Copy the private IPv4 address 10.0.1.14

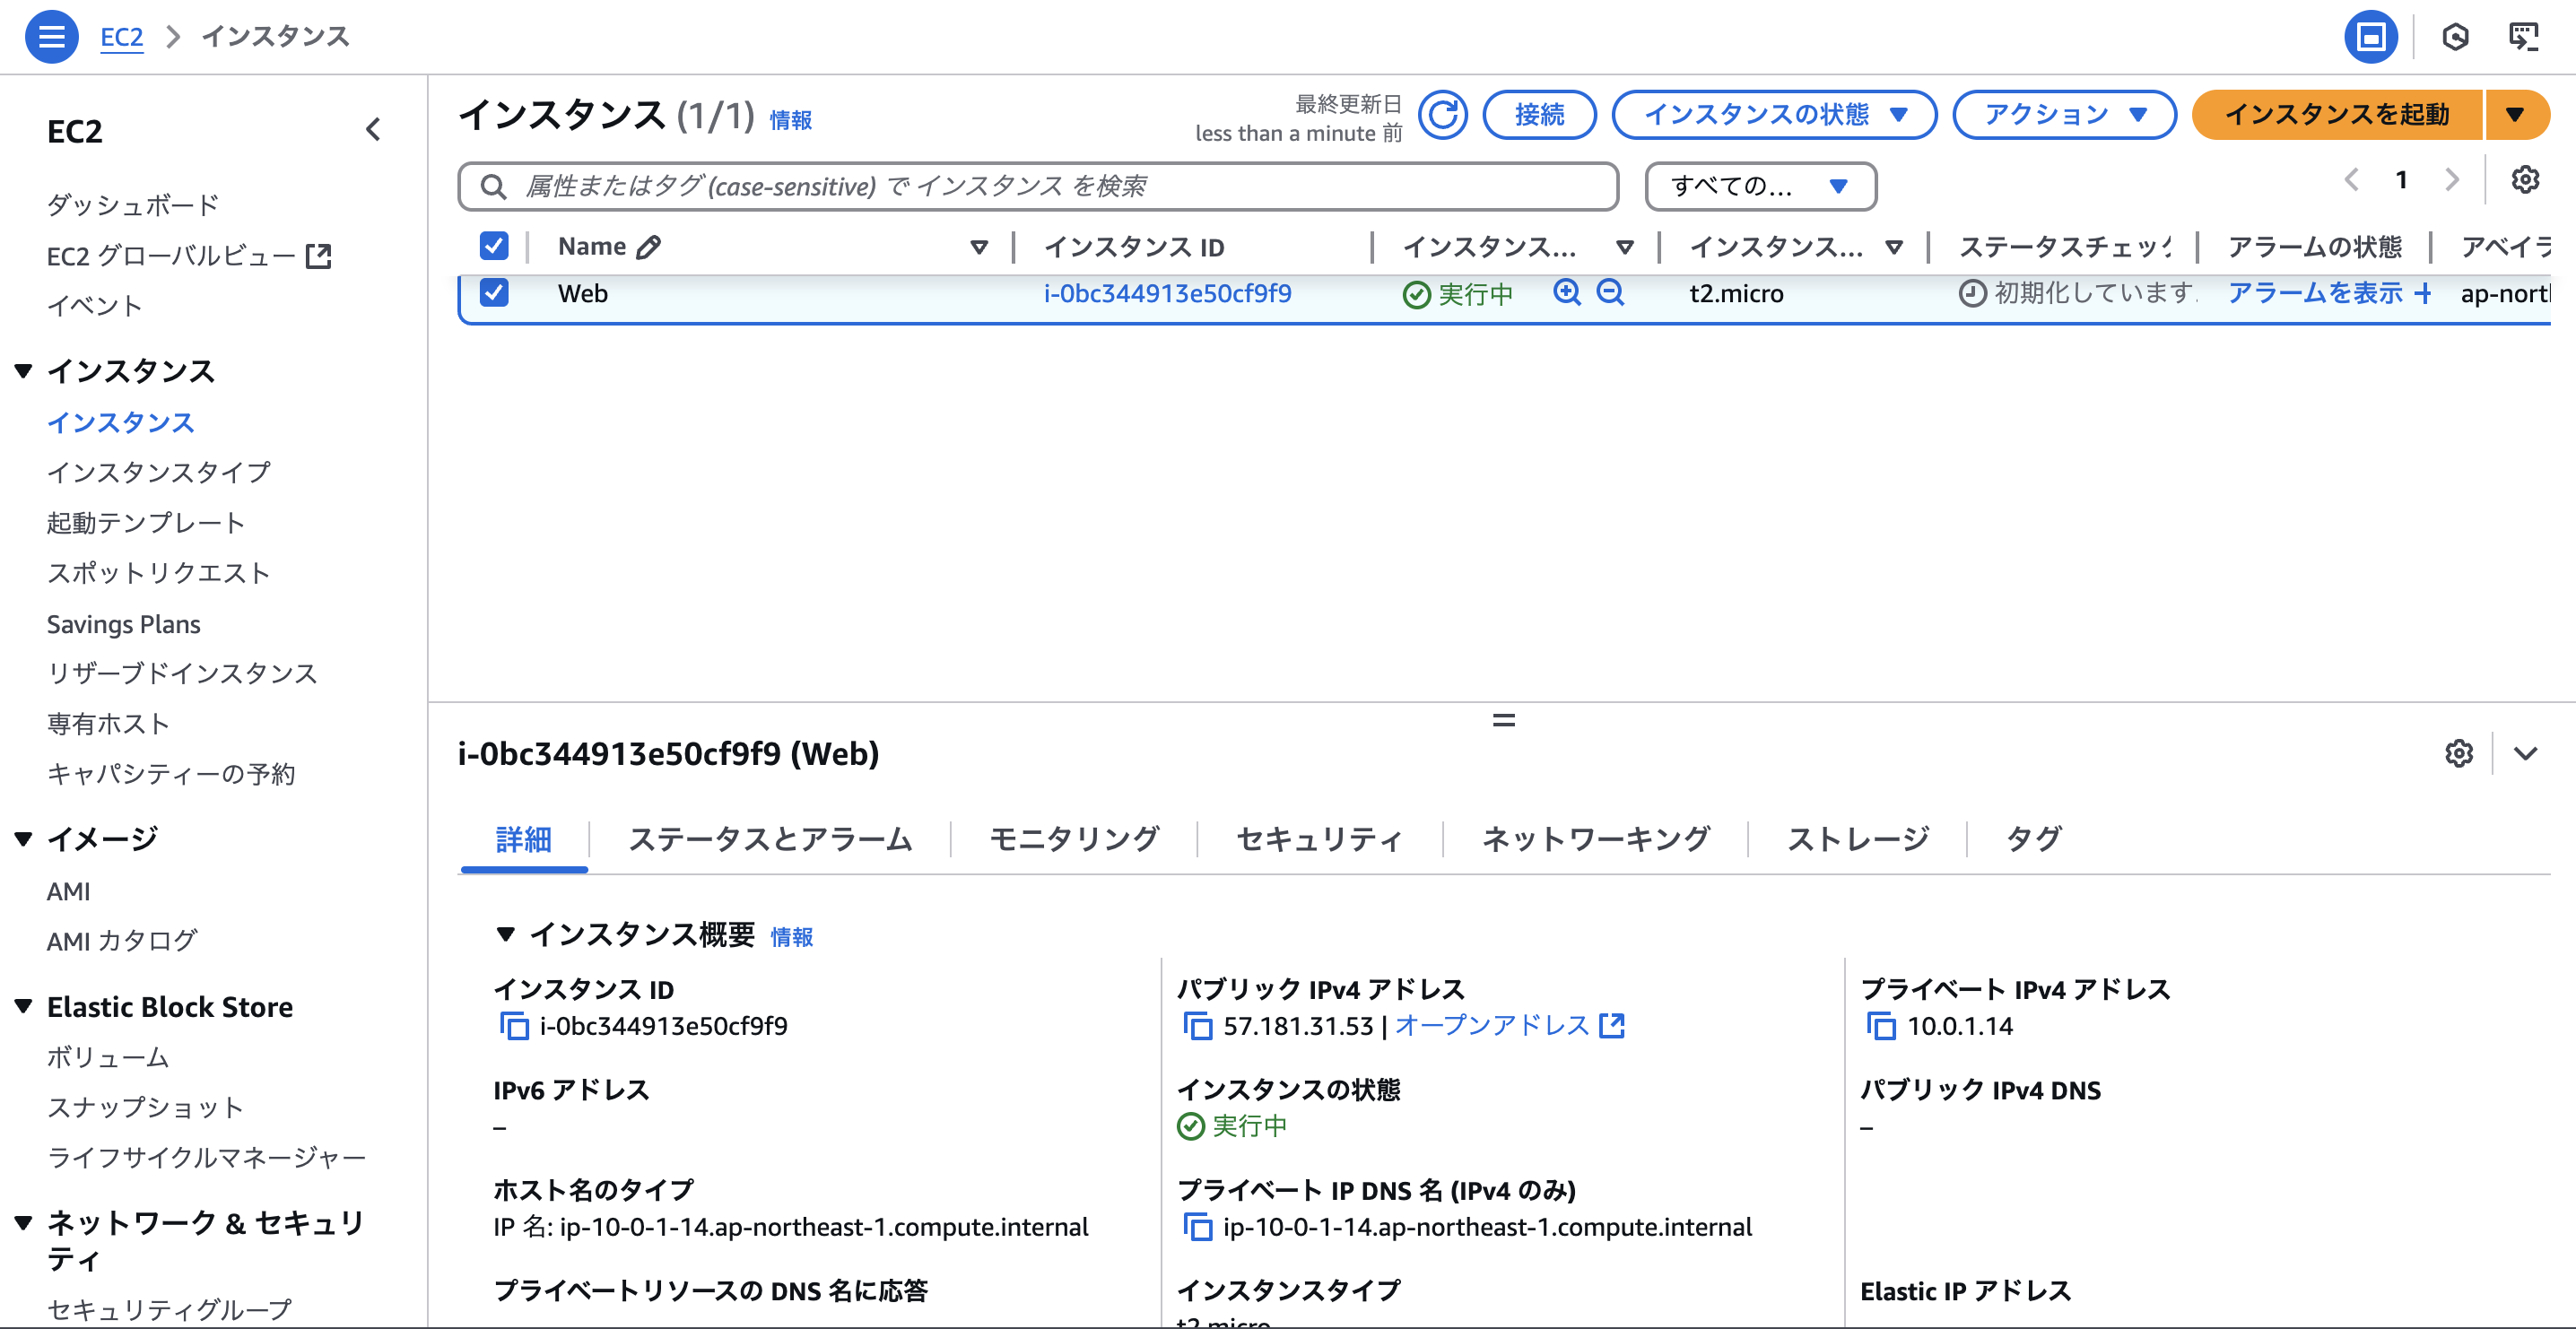tap(1884, 1026)
